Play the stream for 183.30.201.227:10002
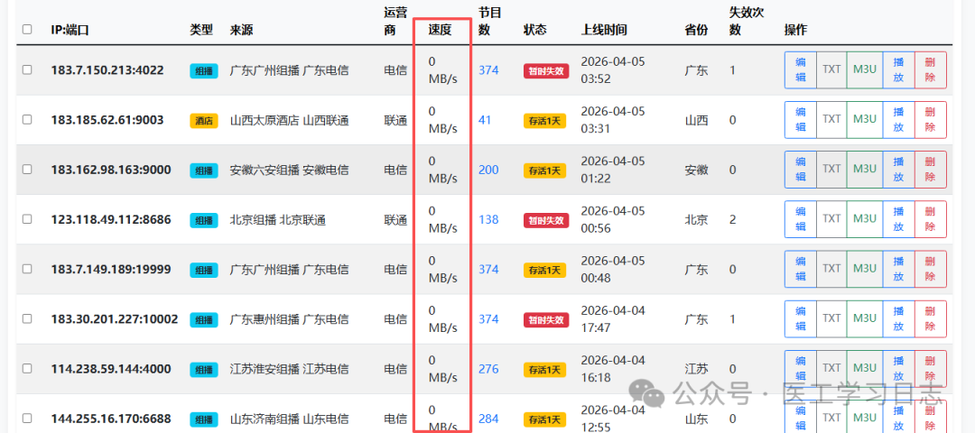Viewport: 975px width, 433px height. tap(897, 318)
